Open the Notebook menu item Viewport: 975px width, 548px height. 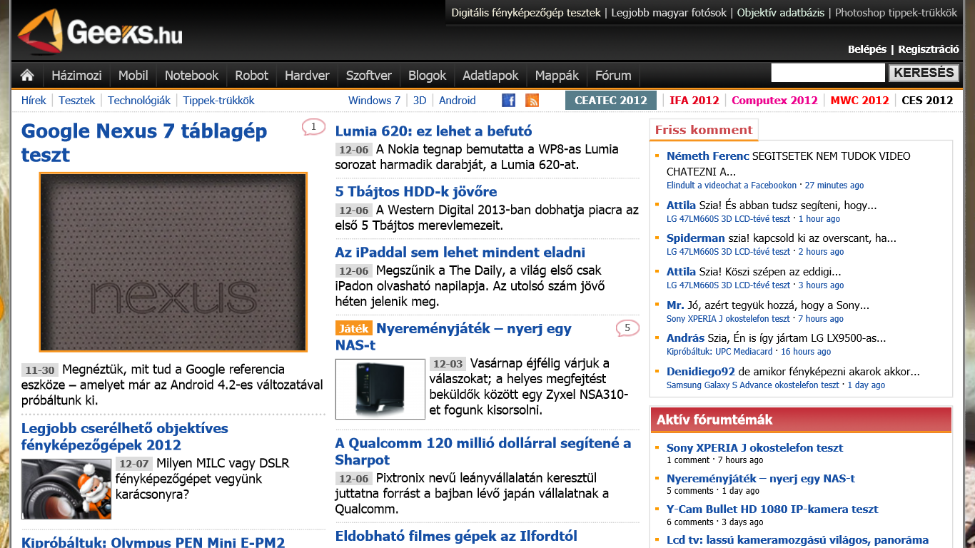(191, 76)
